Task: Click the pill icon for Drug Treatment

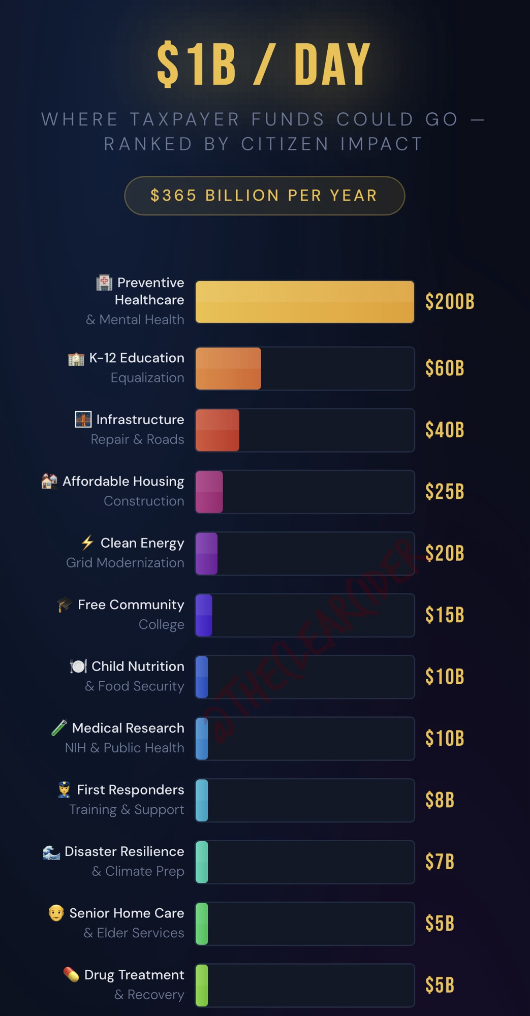Action: pos(71,974)
